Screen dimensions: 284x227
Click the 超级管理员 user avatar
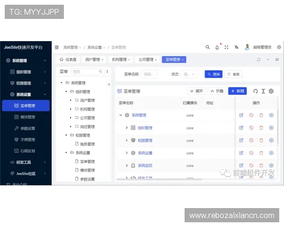[247, 47]
